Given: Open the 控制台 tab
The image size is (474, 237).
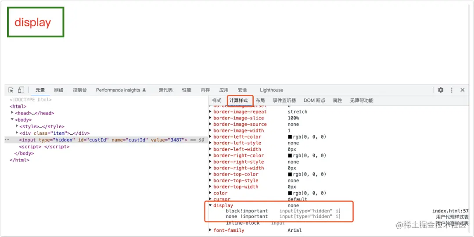Looking at the screenshot, I should [80, 90].
